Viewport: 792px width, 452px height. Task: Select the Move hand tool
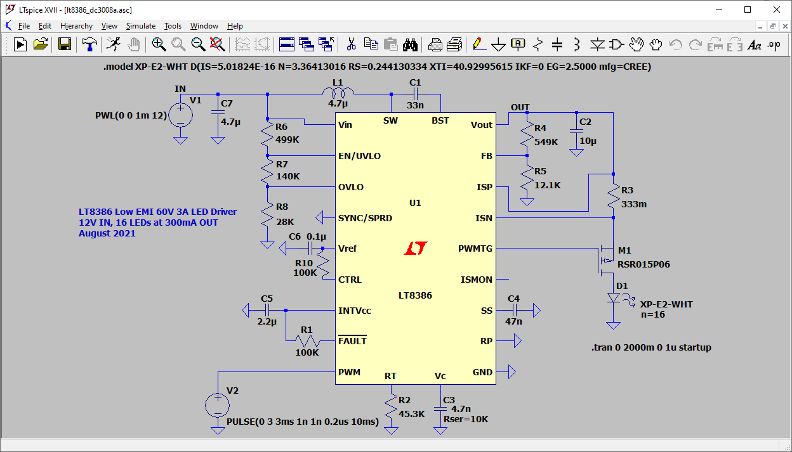[637, 44]
